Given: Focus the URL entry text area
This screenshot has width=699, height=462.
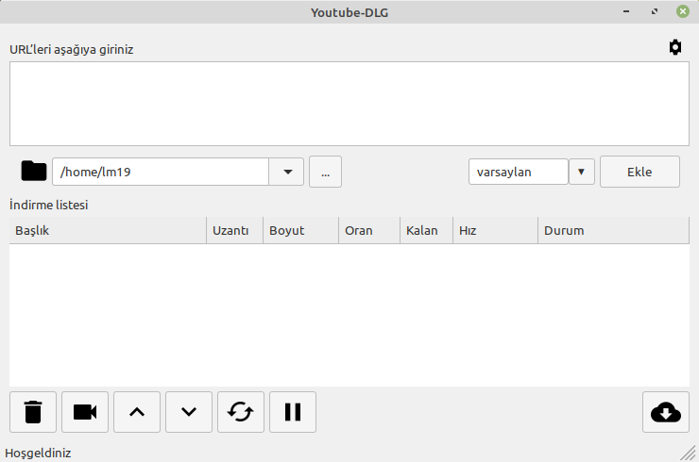Looking at the screenshot, I should coord(349,104).
